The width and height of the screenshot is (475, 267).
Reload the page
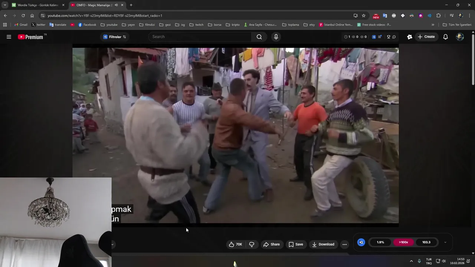tap(23, 16)
